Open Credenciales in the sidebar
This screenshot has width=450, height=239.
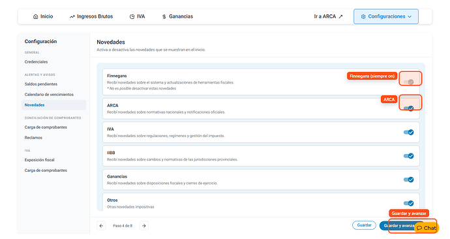36,62
